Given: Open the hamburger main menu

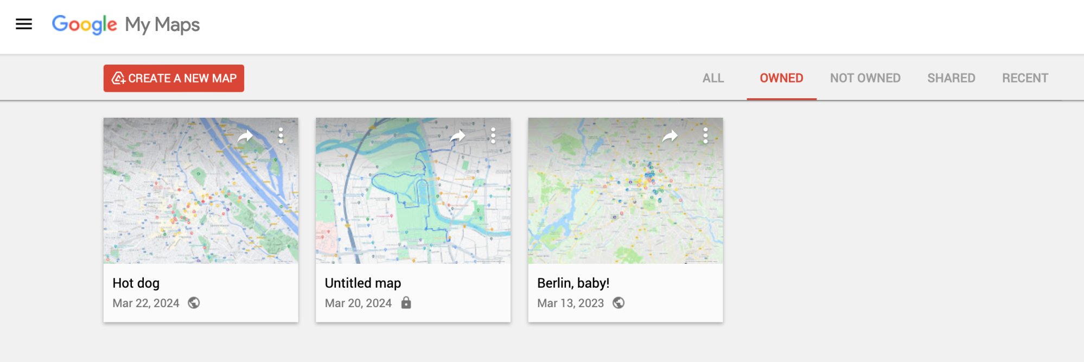Looking at the screenshot, I should 24,24.
